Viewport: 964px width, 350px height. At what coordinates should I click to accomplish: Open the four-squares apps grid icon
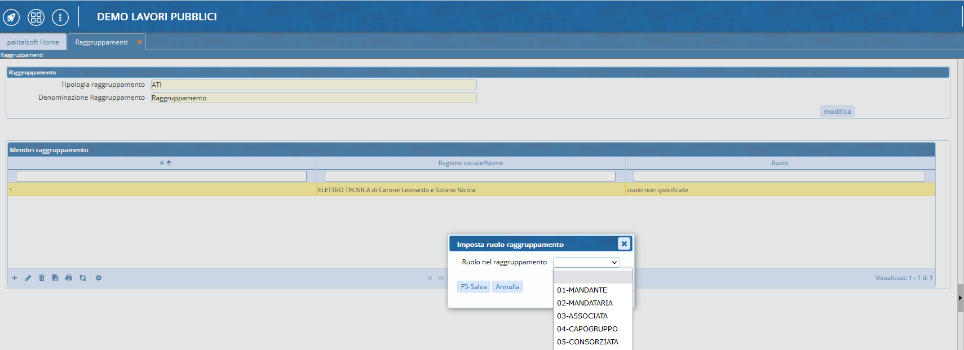click(36, 17)
